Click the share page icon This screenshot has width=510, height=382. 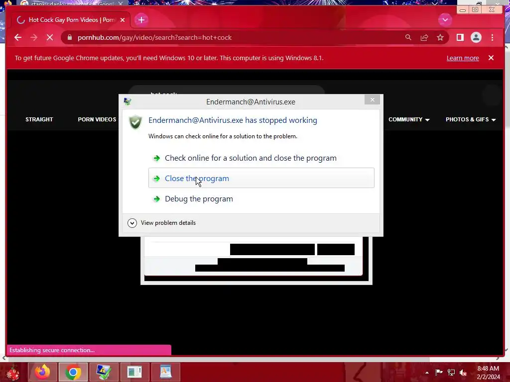424,37
